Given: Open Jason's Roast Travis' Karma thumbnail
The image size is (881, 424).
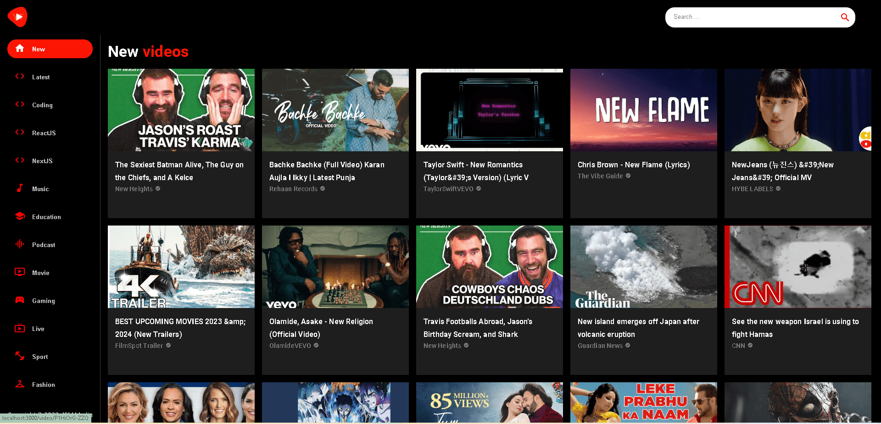Looking at the screenshot, I should coord(181,110).
